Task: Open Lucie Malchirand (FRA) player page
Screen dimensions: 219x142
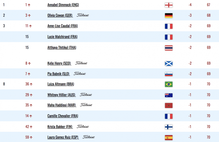Action: point(63,37)
